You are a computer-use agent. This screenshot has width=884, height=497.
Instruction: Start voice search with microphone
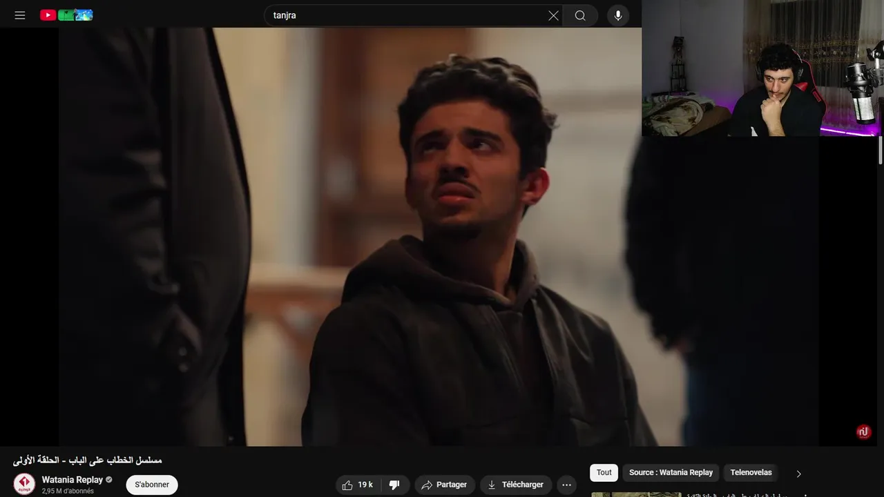coord(618,15)
